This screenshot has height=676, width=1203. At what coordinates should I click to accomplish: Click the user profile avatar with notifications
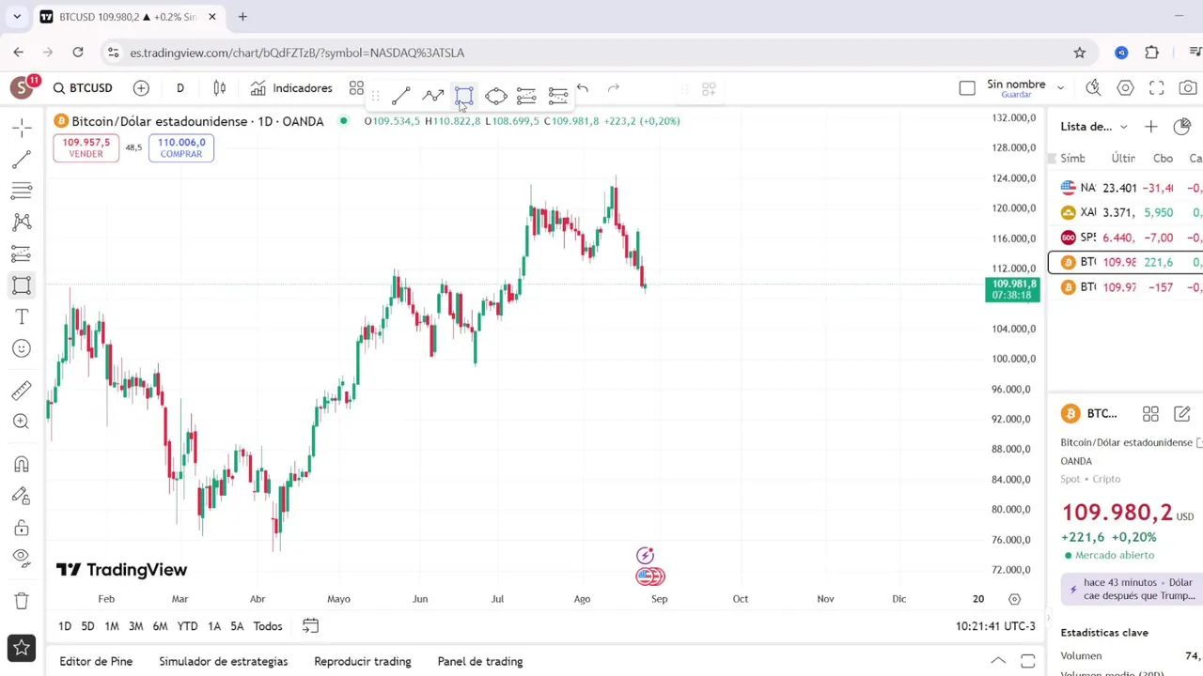coord(23,87)
